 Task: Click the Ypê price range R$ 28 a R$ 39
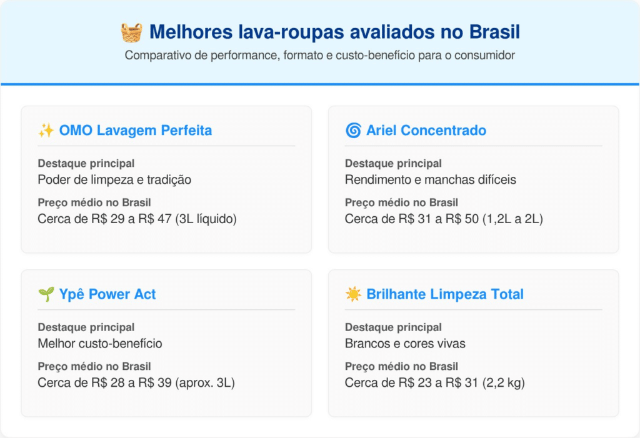tap(136, 382)
